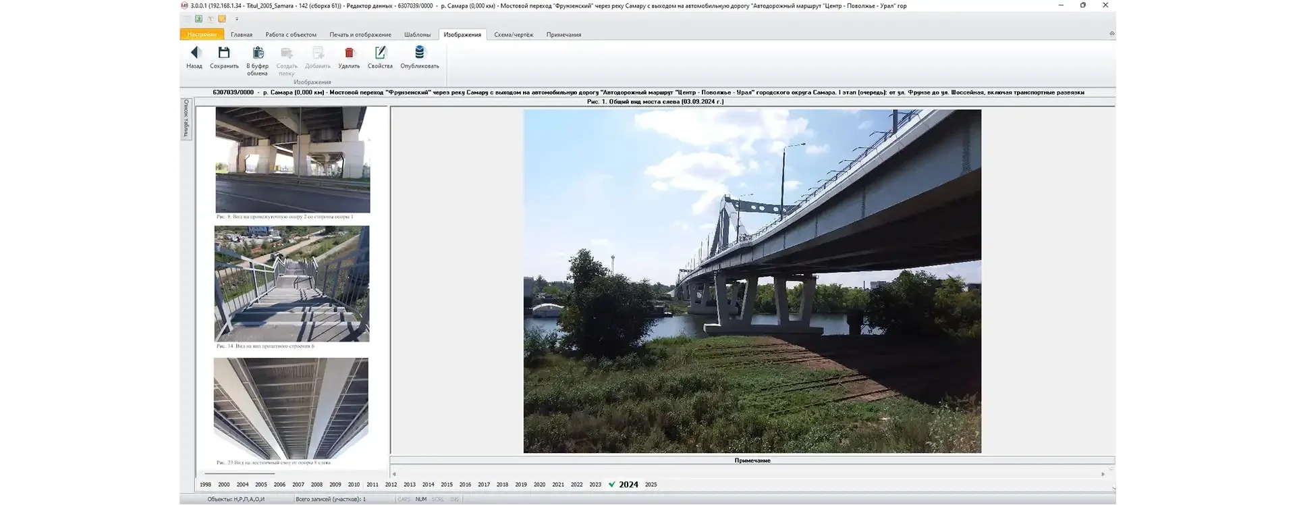Screen dimensions: 1295x505
Task: Click the yellow note icon in quick access bar
Action: [x=221, y=19]
